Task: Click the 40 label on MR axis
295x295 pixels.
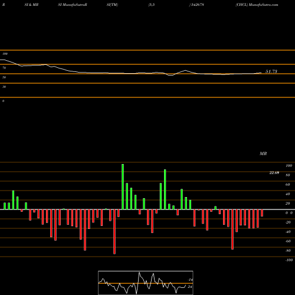Action: tap(288, 194)
